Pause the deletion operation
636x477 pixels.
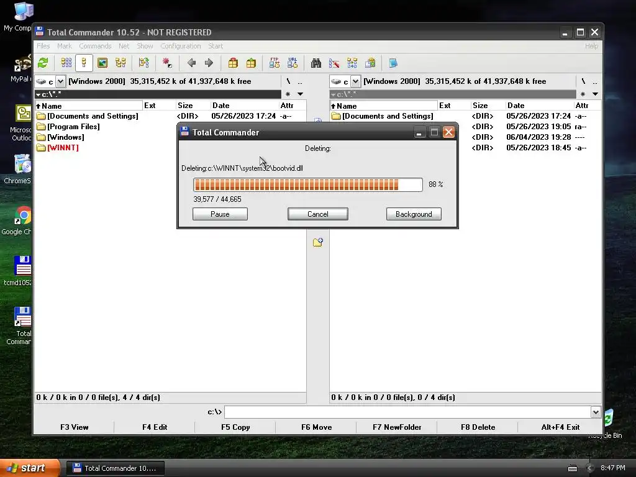tap(220, 214)
